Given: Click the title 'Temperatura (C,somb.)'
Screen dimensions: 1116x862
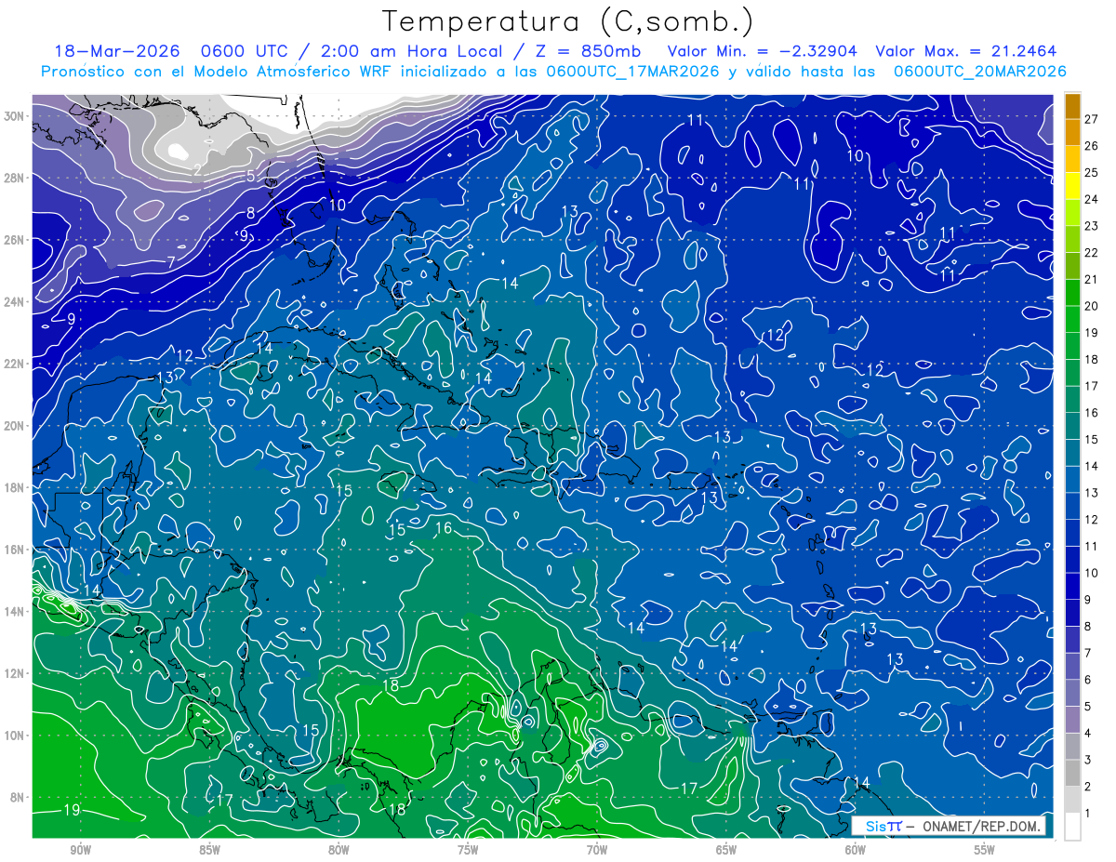Looking at the screenshot, I should tap(567, 21).
